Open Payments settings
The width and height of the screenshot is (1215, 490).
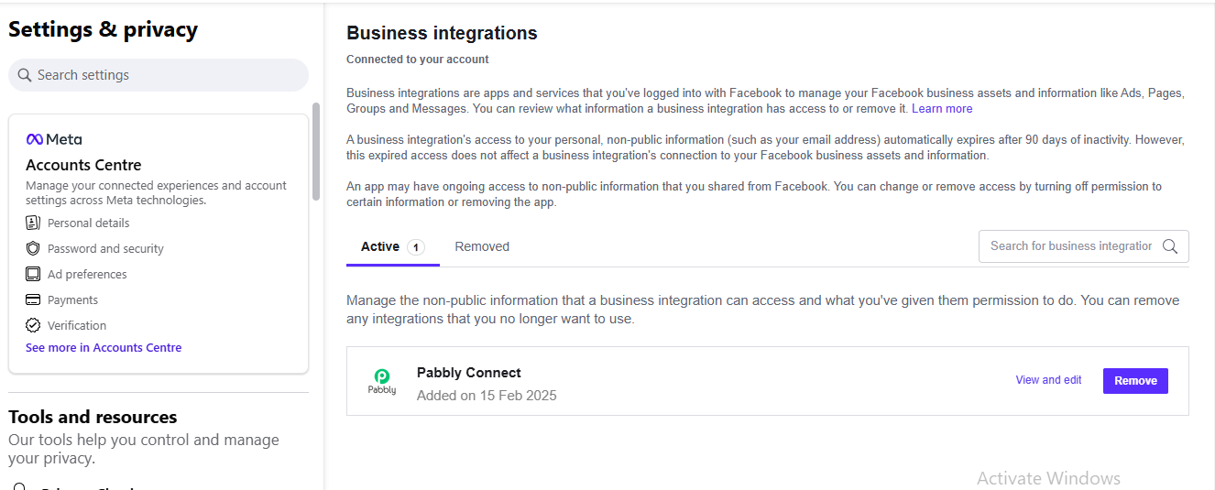[x=72, y=299]
